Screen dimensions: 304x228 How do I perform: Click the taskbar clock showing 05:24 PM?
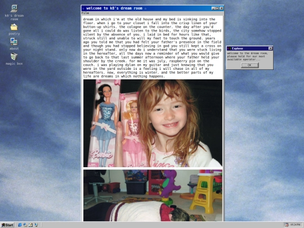pyautogui.click(x=296, y=225)
